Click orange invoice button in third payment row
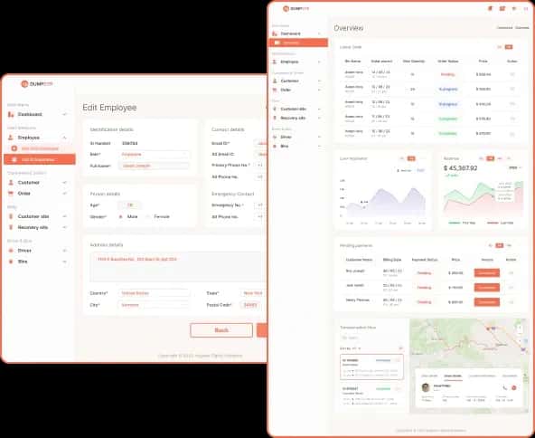535x438 pixels. tap(487, 302)
